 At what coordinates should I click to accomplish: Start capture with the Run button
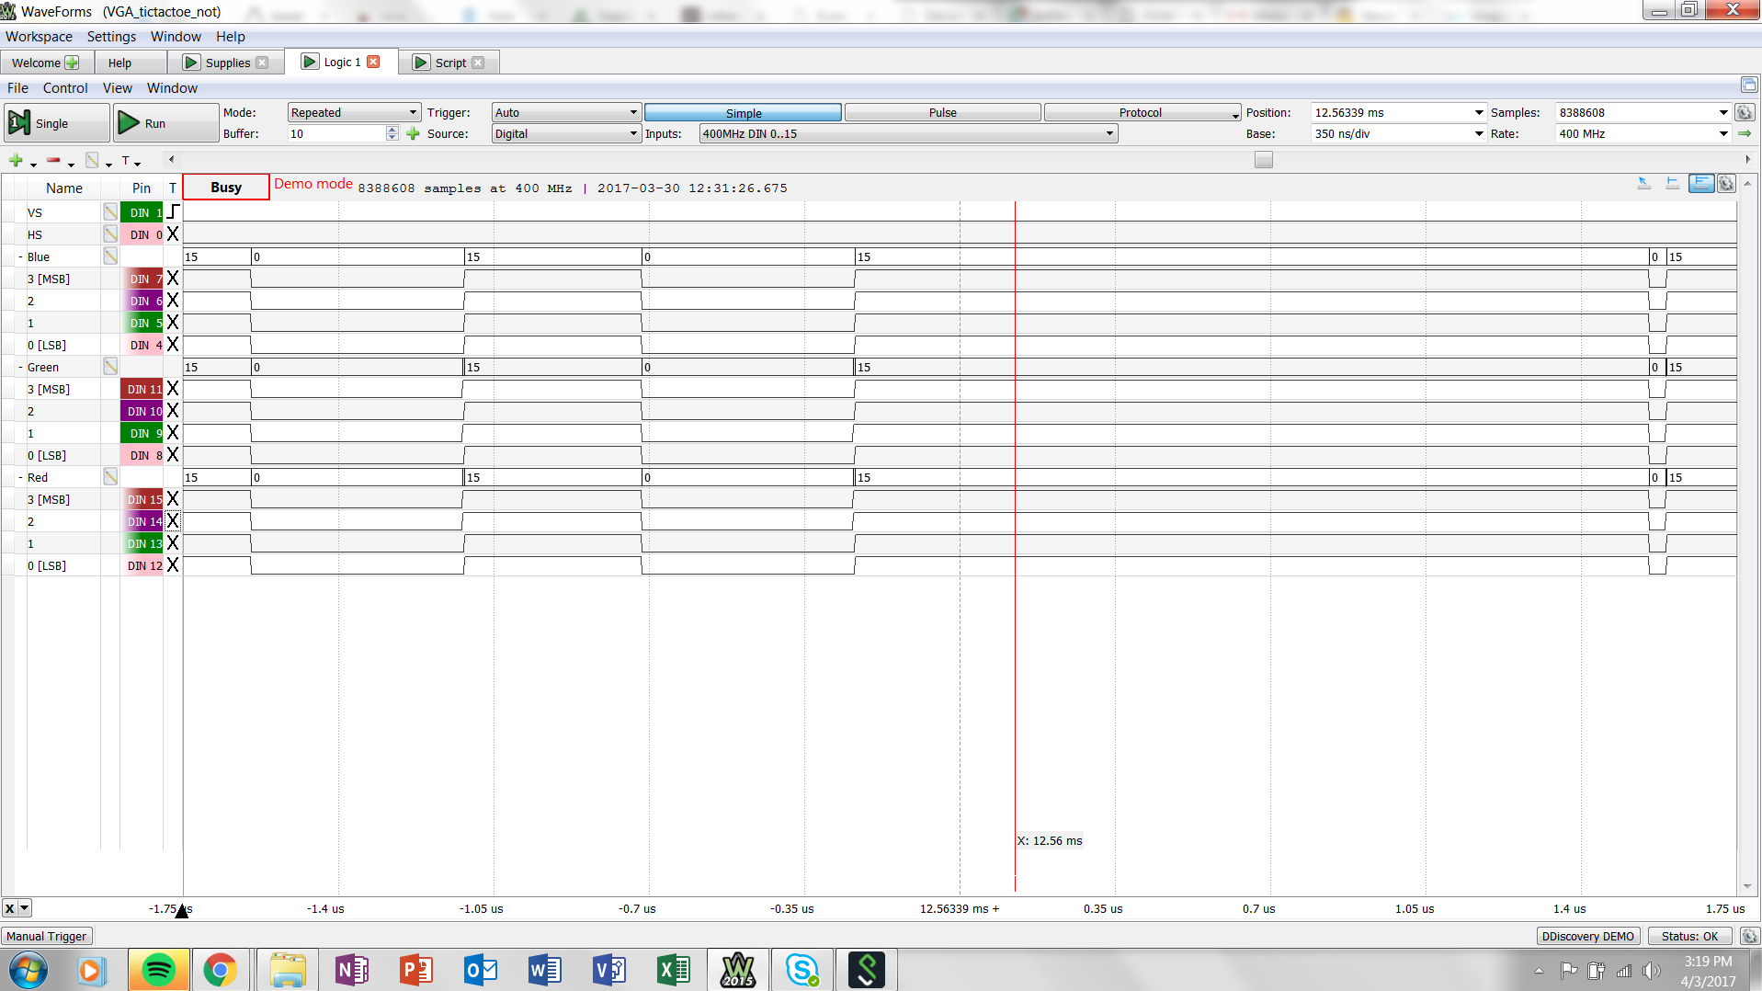point(165,123)
